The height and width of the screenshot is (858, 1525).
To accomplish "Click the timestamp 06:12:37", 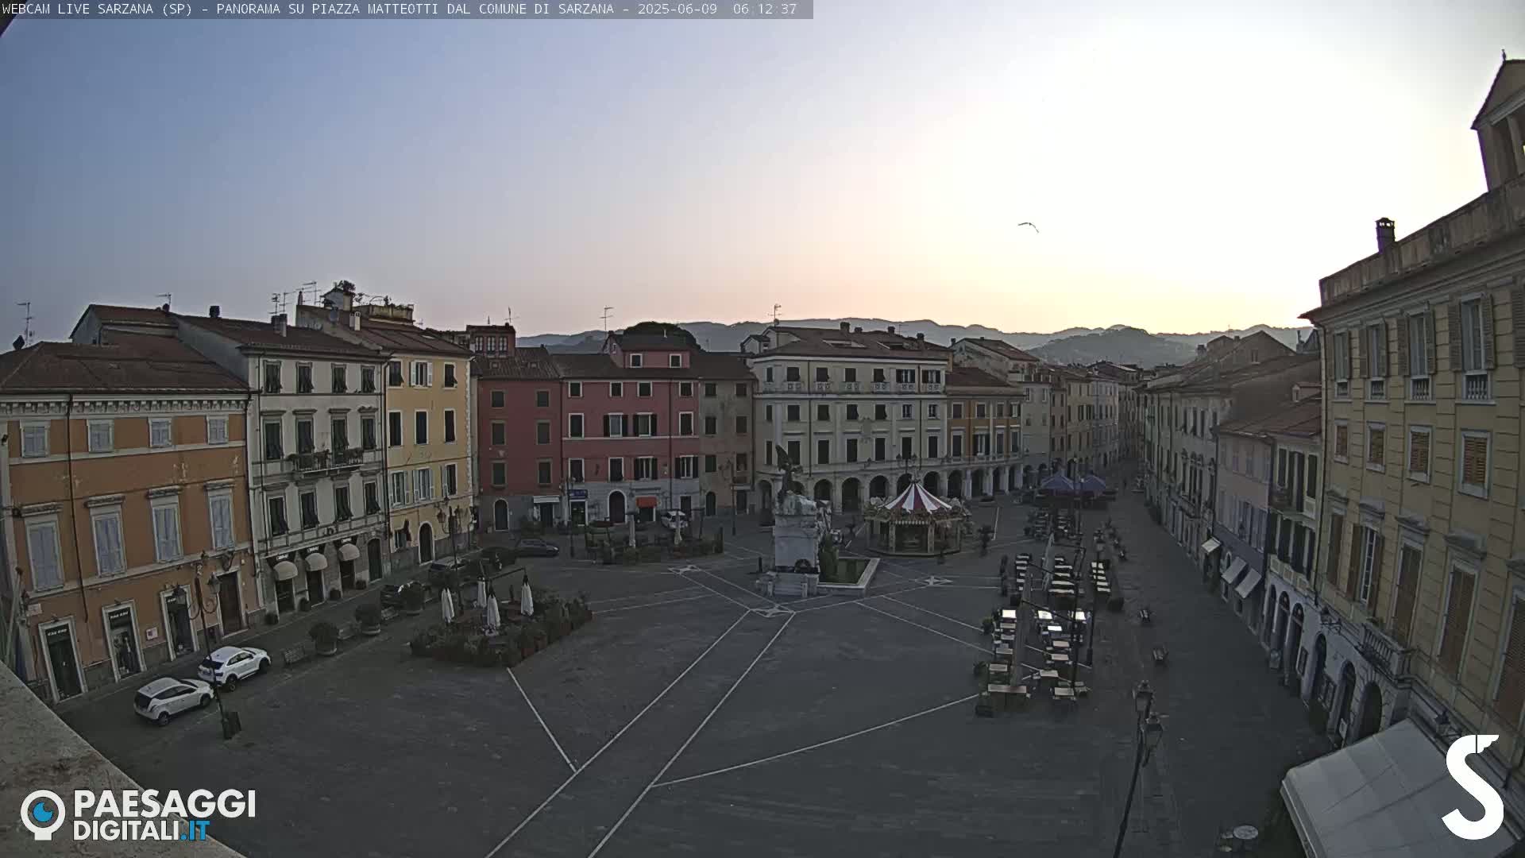I will point(764,9).
